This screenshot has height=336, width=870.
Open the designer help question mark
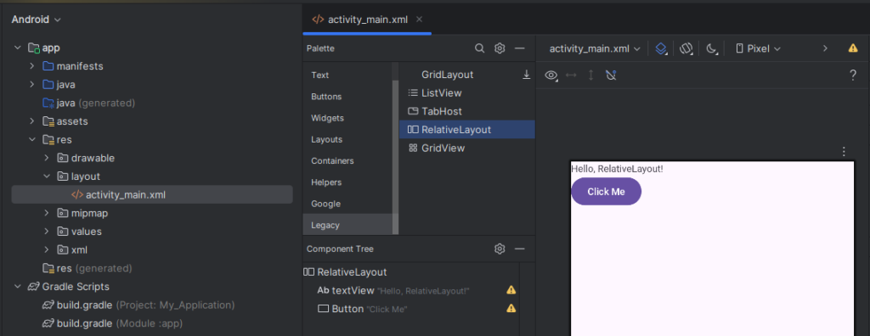(853, 75)
